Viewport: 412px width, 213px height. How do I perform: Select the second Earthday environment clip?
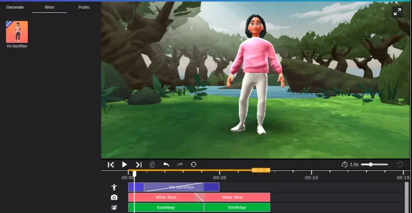(x=237, y=207)
